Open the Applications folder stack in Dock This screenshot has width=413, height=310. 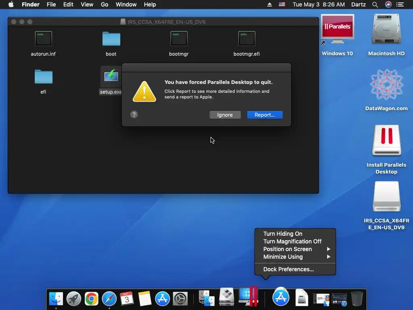click(281, 297)
